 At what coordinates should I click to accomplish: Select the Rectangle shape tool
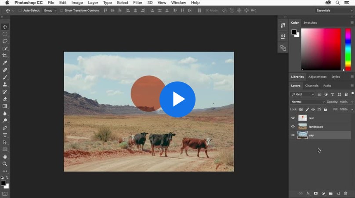[5, 149]
